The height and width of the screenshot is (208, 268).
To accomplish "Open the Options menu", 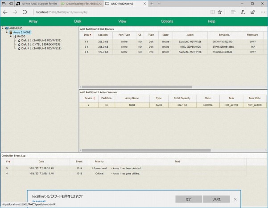I will (167, 21).
